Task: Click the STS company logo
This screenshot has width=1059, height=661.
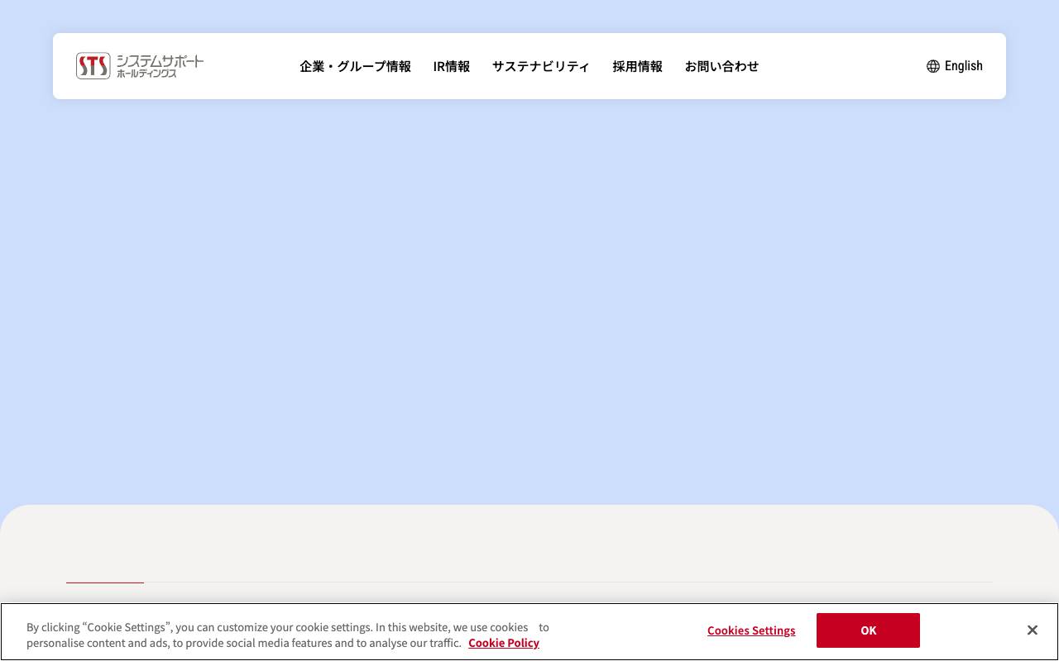Action: 139,65
